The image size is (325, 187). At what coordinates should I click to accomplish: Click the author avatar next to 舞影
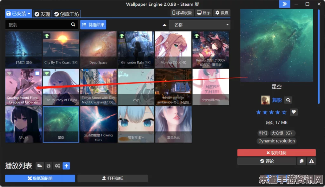coord(266,100)
